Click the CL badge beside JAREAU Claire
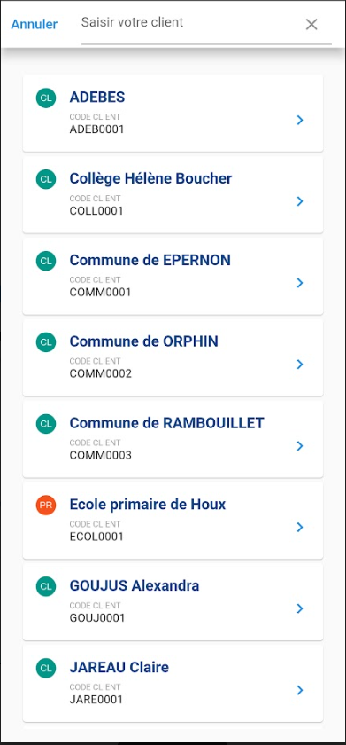The height and width of the screenshot is (745, 346). tap(46, 668)
